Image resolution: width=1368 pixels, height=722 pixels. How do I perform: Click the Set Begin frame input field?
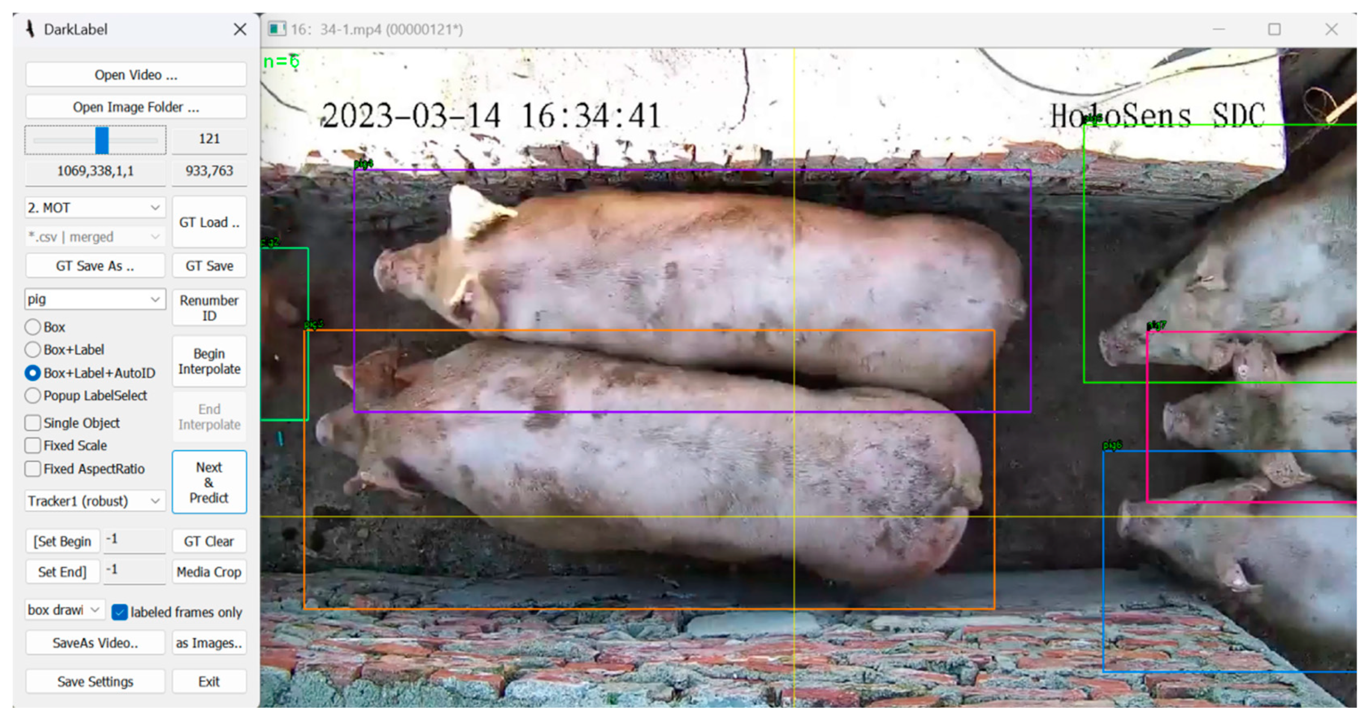click(134, 540)
